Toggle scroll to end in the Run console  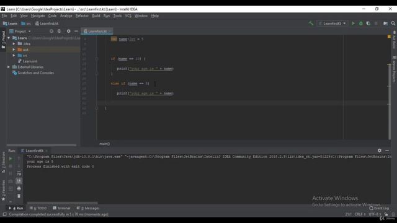19,181
